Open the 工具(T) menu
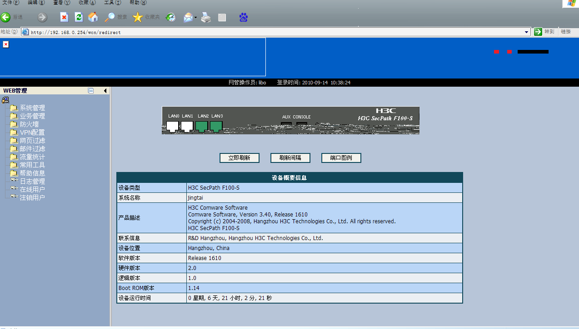This screenshot has width=579, height=329. (112, 3)
